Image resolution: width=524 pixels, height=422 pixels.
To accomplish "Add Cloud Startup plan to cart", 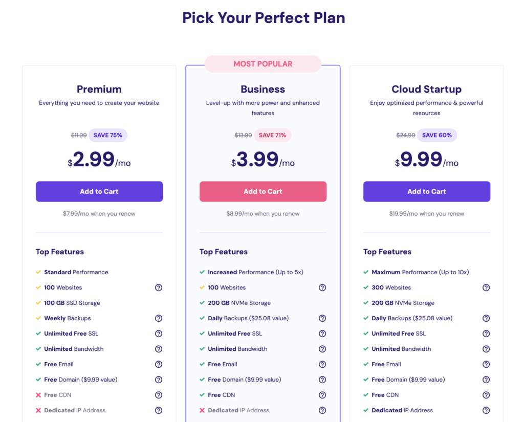I will (427, 191).
